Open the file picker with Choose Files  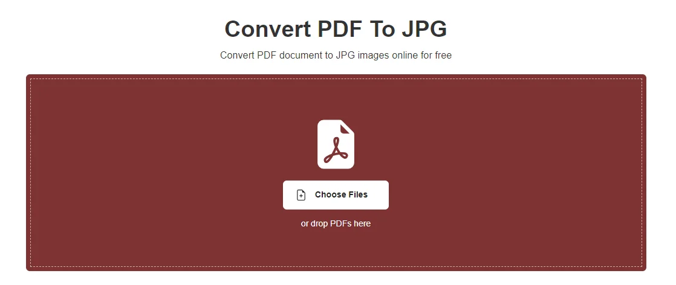click(x=336, y=195)
